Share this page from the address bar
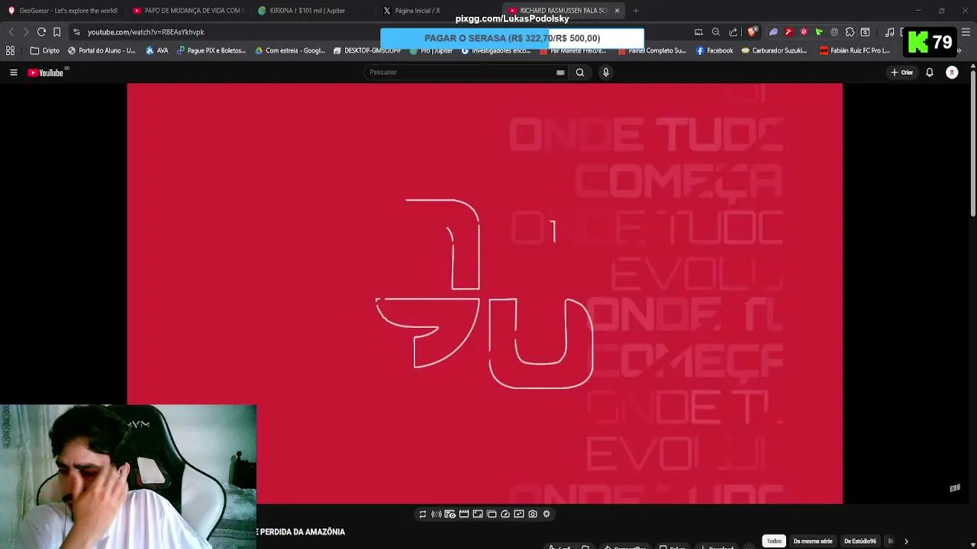The width and height of the screenshot is (977, 549). 734,32
